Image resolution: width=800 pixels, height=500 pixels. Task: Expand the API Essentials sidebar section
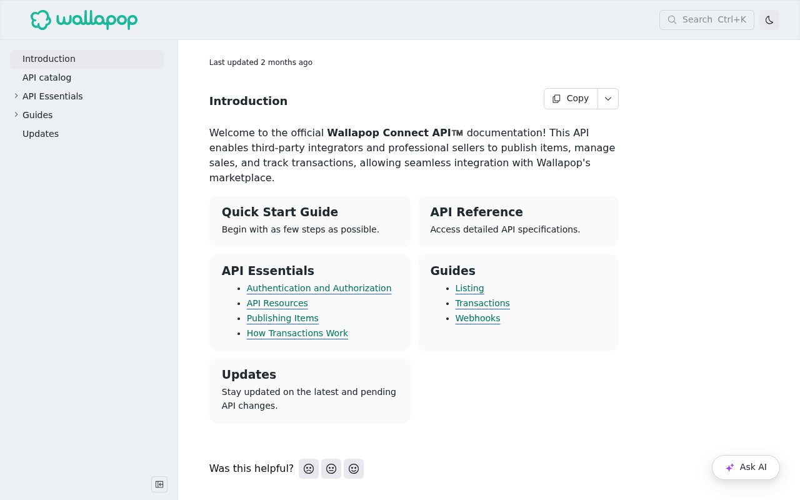tap(16, 96)
